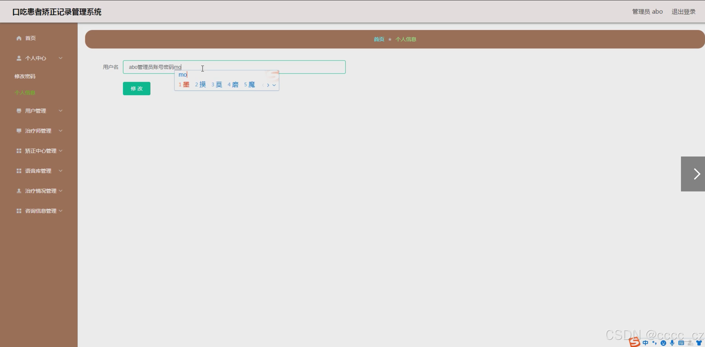The image size is (705, 347).
Task: Click the grid icon beside 矫正中心管理
Action: 19,151
